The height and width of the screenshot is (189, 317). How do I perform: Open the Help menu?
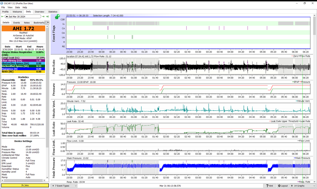point(25,7)
